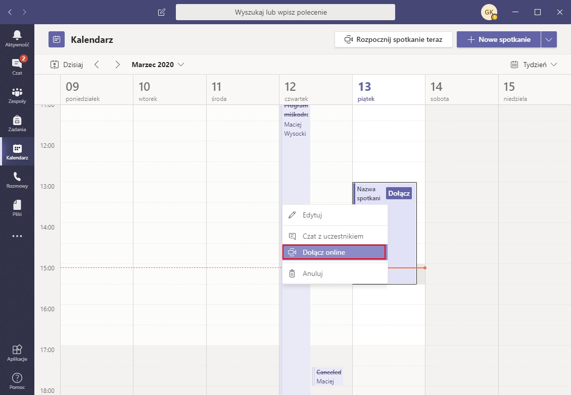Expand arrow next to Nowe spotkanie
This screenshot has height=395, width=571.
pos(549,39)
